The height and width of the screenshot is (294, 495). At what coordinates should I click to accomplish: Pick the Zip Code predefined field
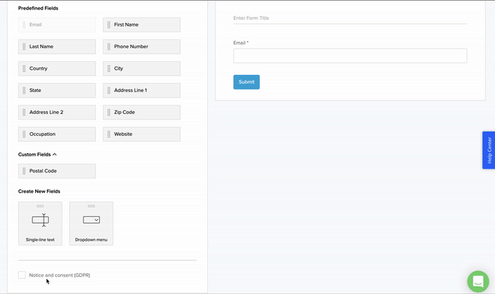[142, 112]
